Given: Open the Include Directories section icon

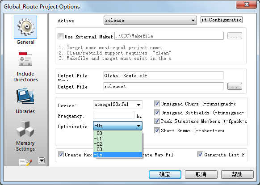Looking at the screenshot, I should click(25, 59).
